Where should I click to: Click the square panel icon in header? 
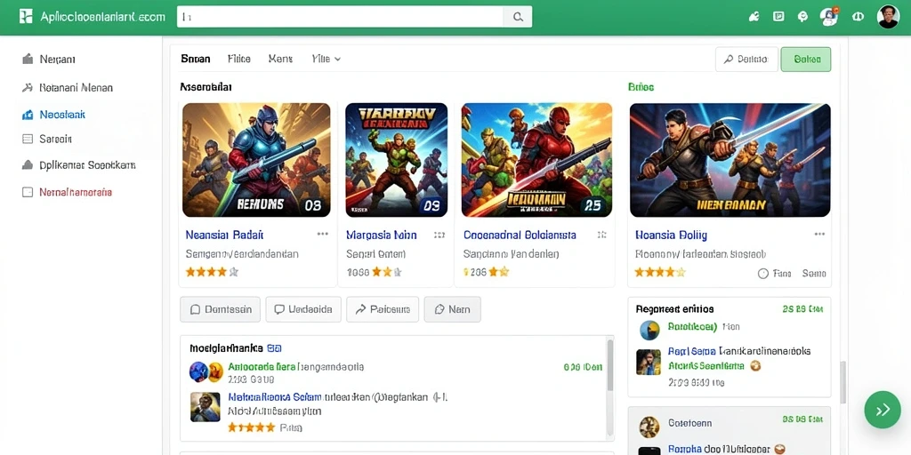tap(778, 17)
